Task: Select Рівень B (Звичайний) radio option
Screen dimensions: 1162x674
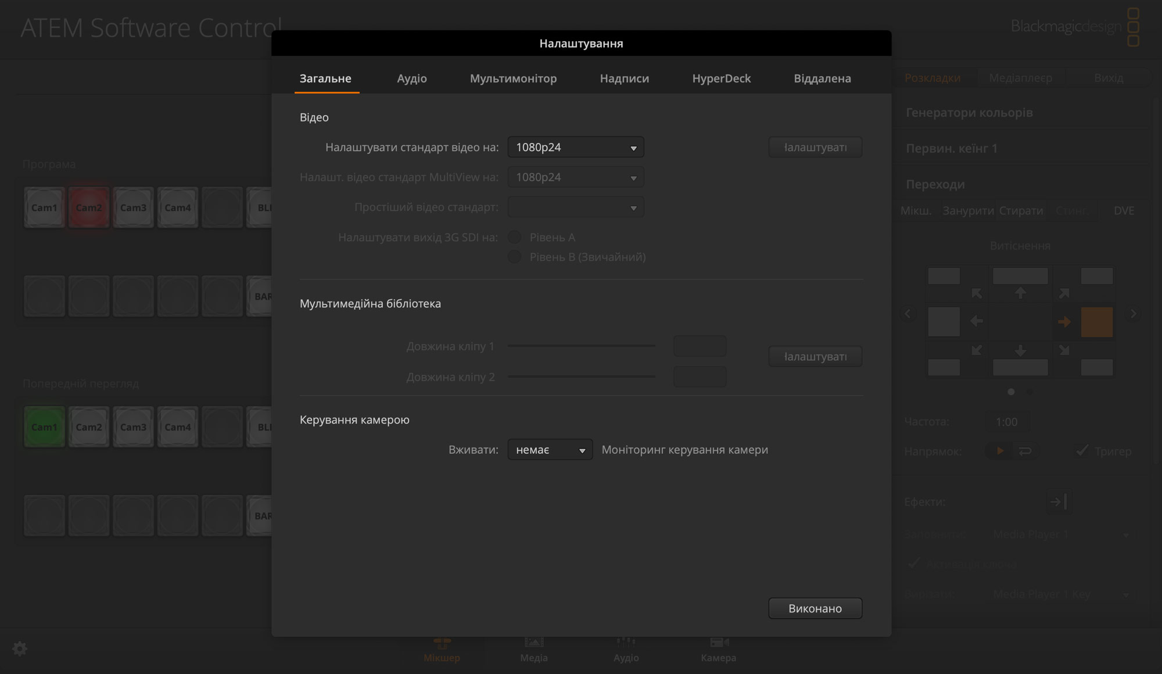Action: [514, 257]
